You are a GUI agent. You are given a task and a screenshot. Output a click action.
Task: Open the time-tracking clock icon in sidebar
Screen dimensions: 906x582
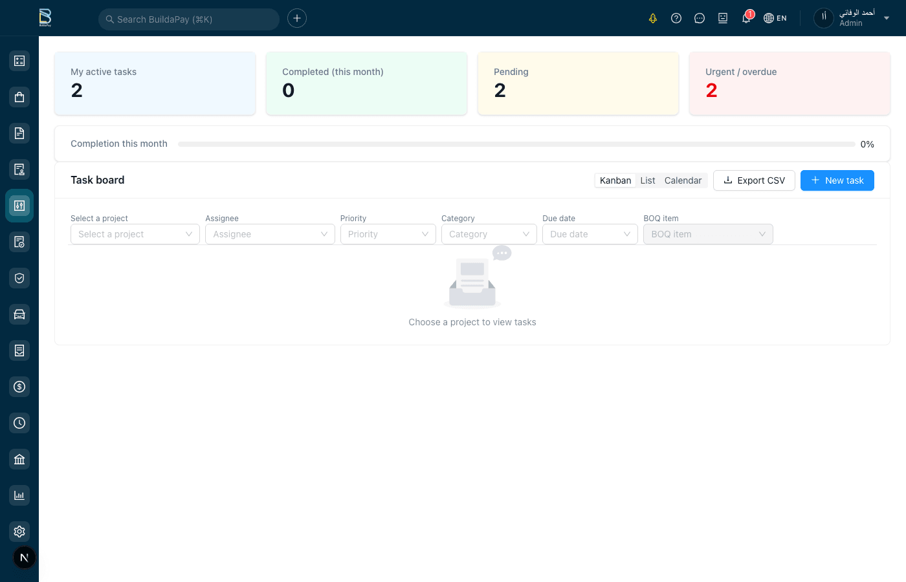click(19, 422)
